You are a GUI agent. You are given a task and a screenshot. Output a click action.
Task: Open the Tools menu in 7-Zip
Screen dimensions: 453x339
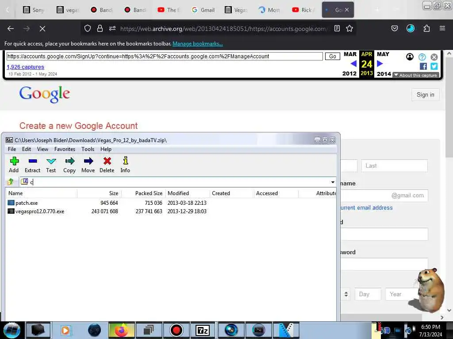click(88, 149)
